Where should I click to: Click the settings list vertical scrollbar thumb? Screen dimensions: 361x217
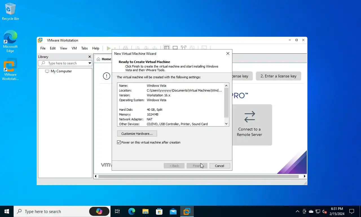(226, 103)
